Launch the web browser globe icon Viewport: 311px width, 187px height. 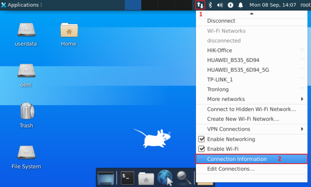[165, 178]
